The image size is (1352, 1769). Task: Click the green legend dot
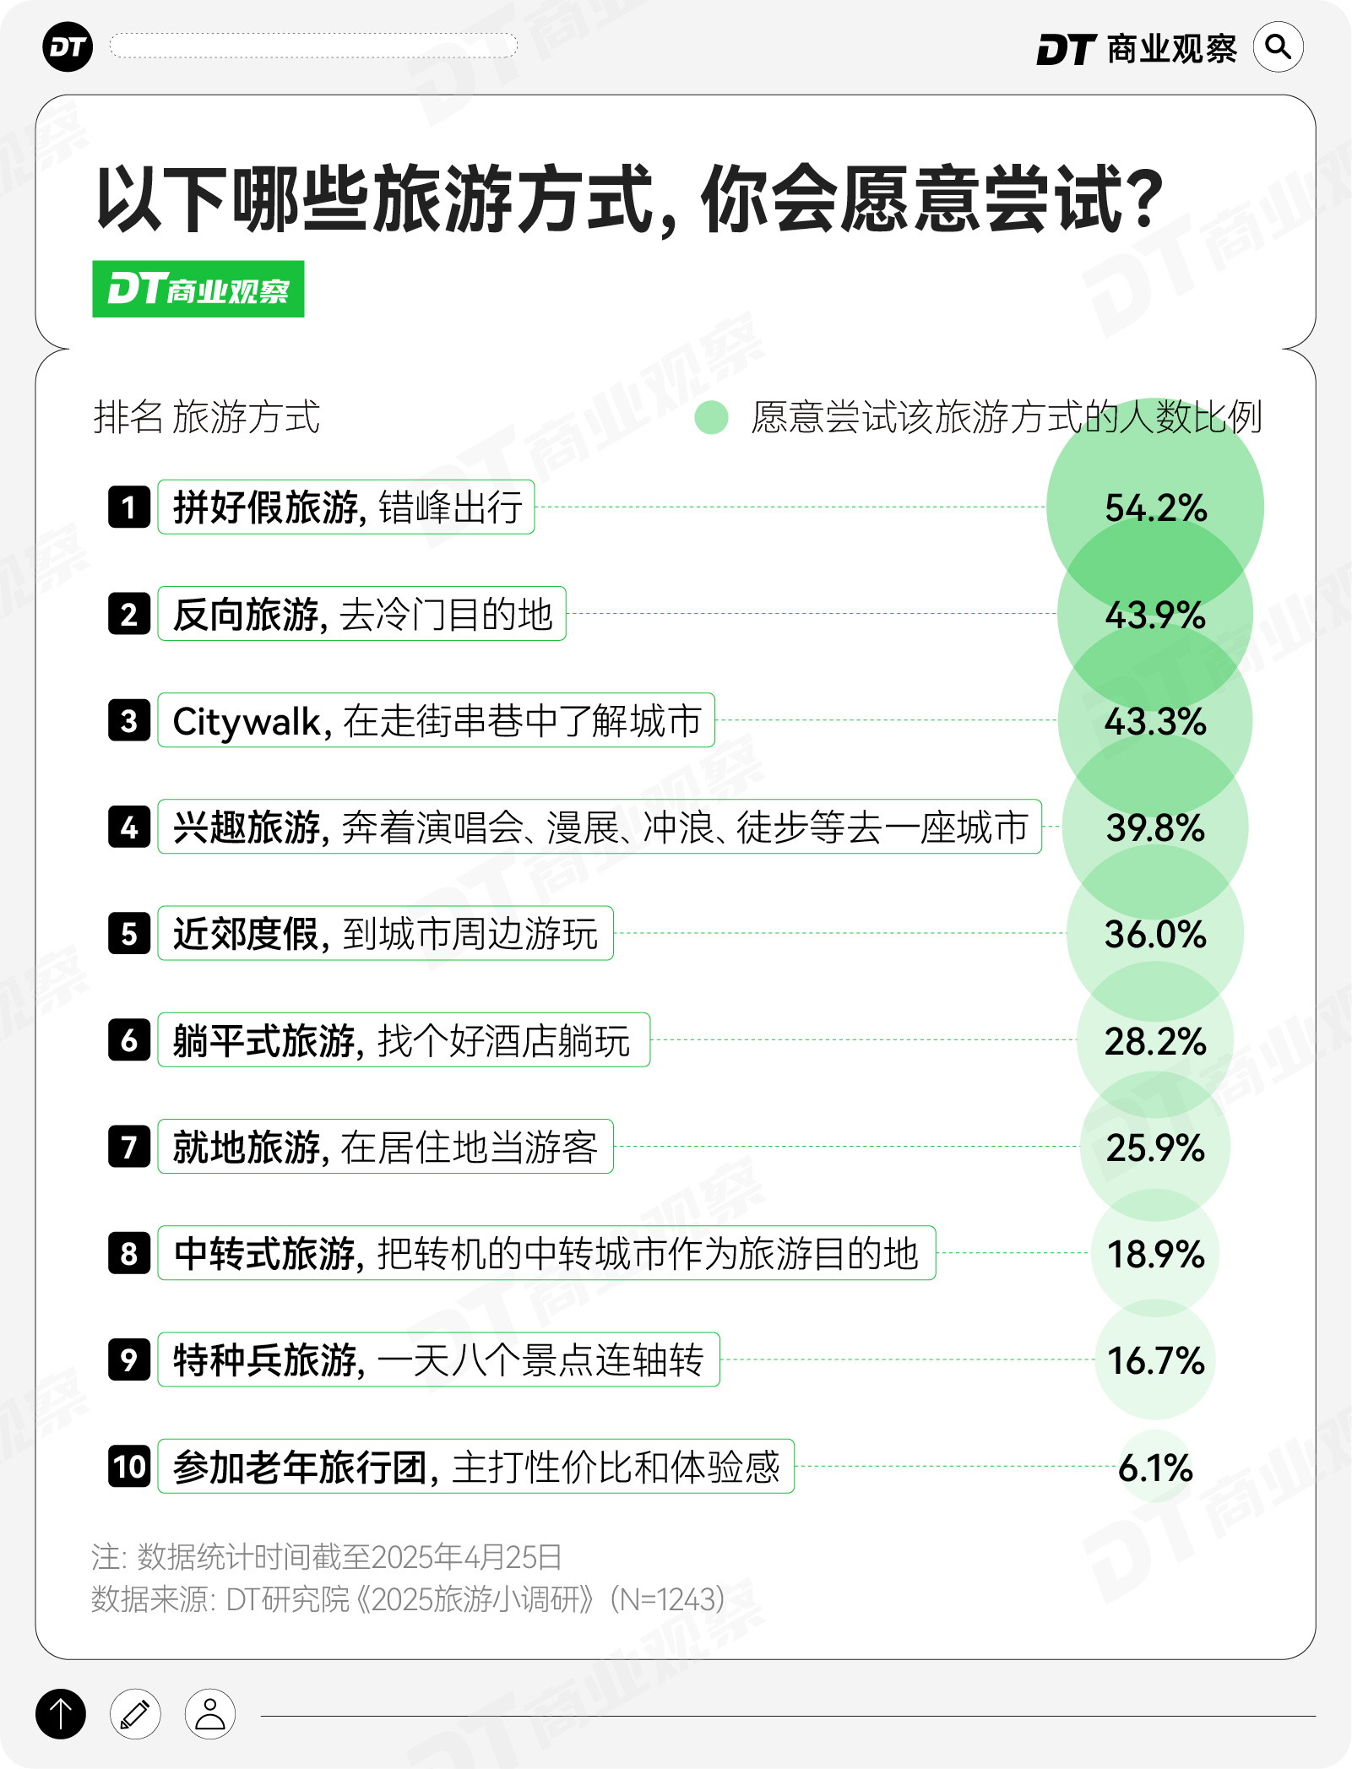(712, 417)
